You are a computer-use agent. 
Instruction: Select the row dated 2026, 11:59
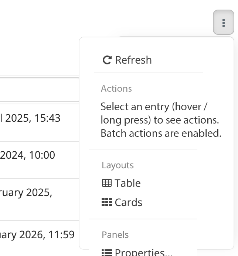pos(37,235)
